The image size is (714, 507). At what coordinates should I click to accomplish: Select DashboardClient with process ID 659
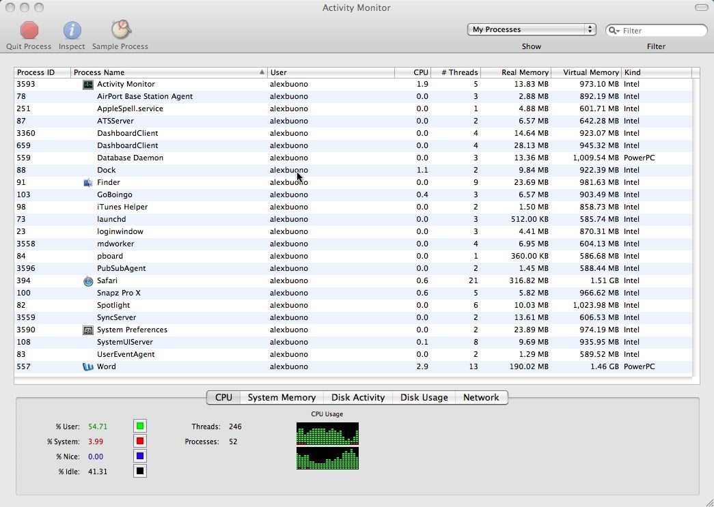point(353,145)
